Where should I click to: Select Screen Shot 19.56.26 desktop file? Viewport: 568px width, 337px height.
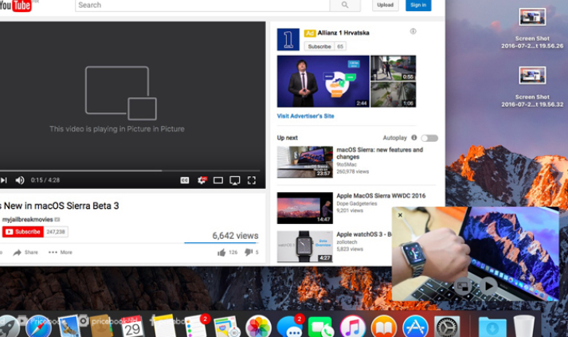point(532,28)
